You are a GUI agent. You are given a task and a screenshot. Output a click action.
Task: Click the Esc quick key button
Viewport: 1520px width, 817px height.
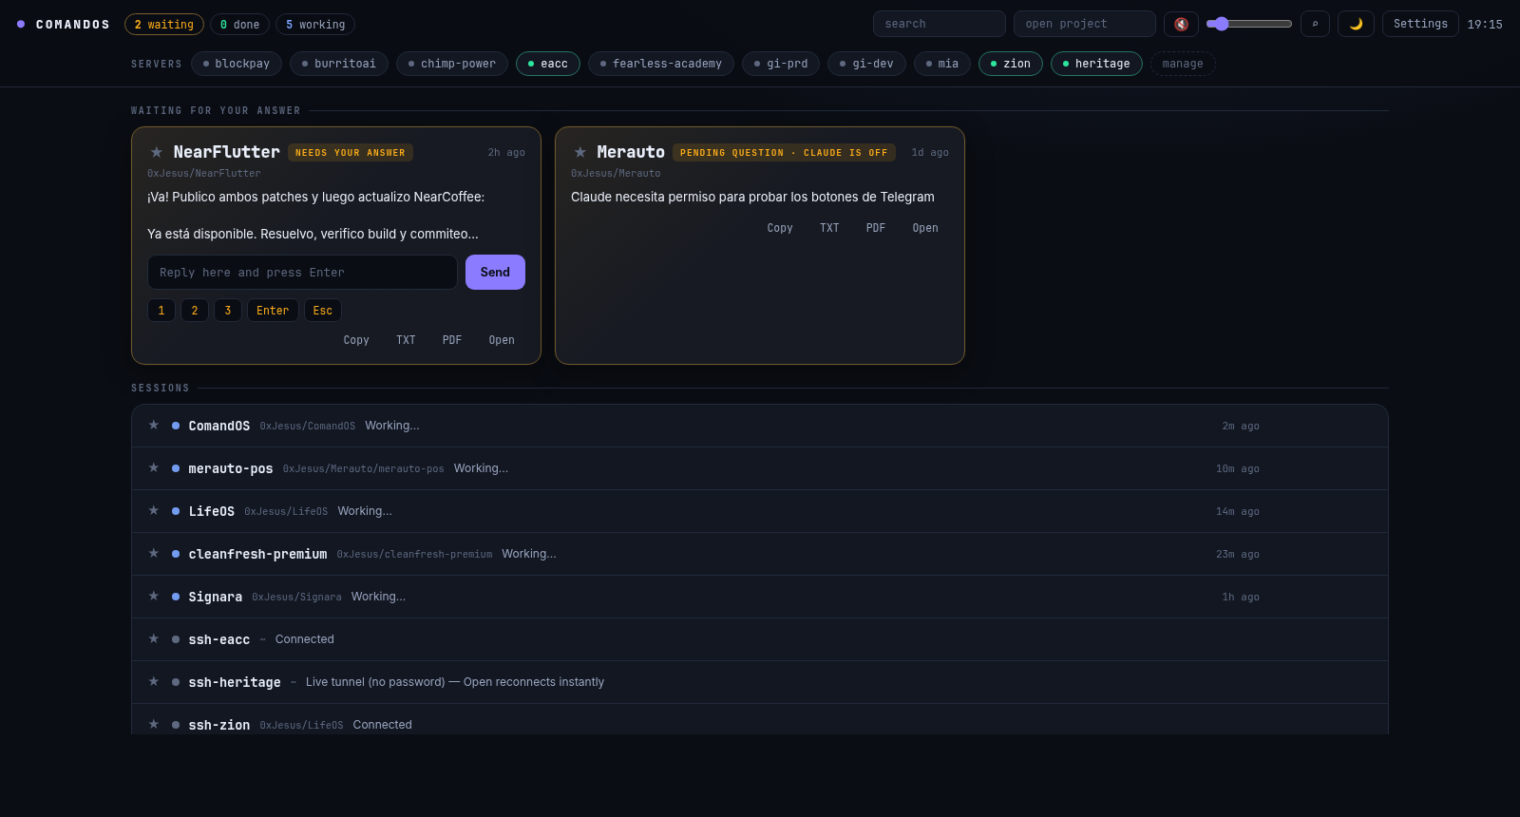tap(323, 311)
